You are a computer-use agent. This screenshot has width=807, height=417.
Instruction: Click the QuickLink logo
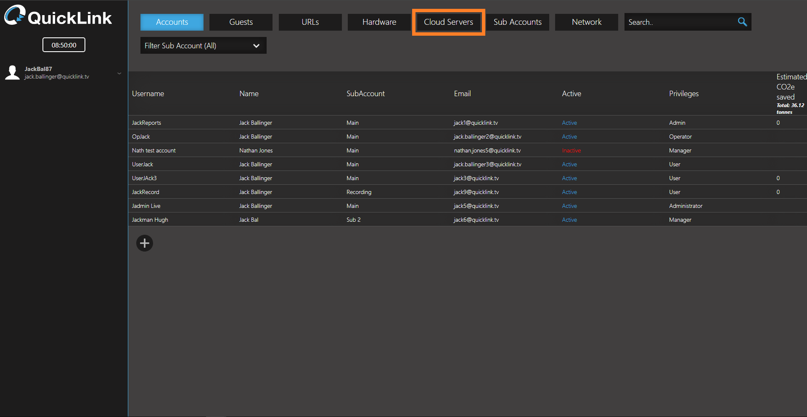(x=58, y=17)
